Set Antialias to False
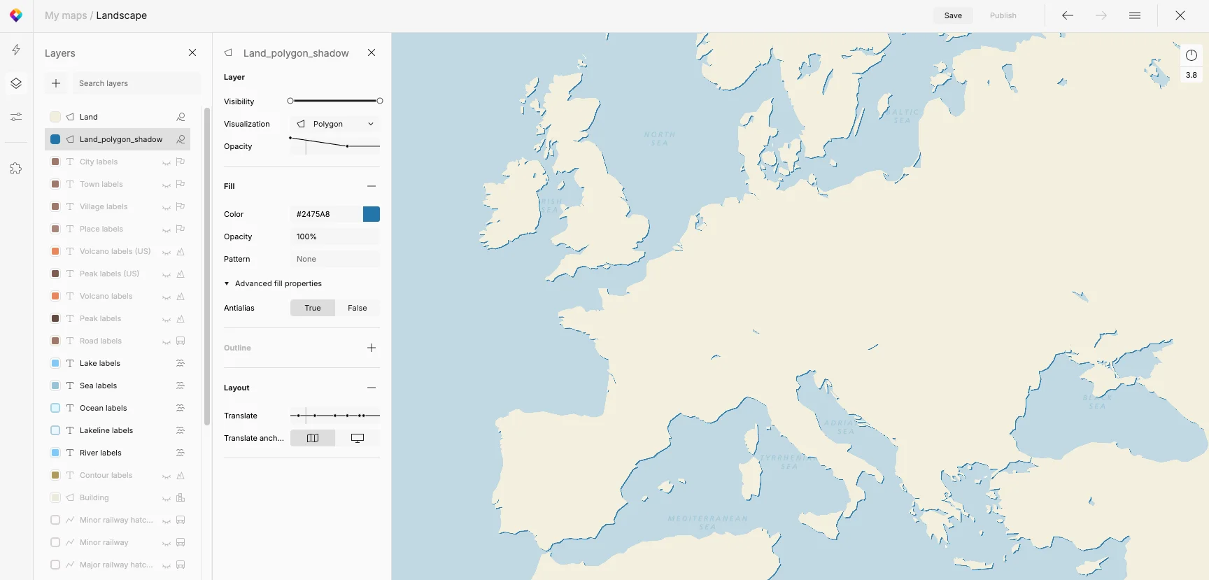1209x580 pixels. pos(358,308)
